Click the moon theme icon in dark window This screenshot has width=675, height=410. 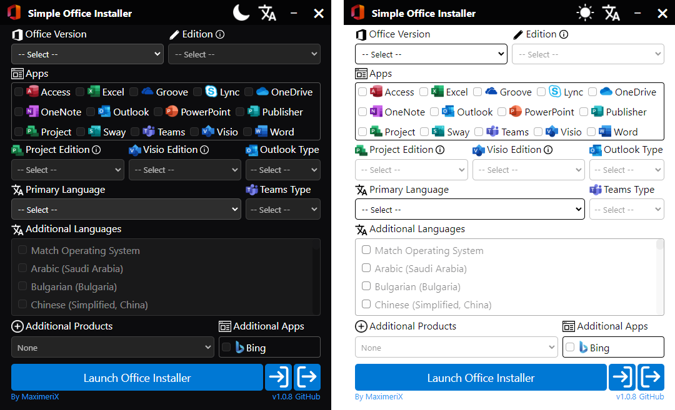point(241,12)
